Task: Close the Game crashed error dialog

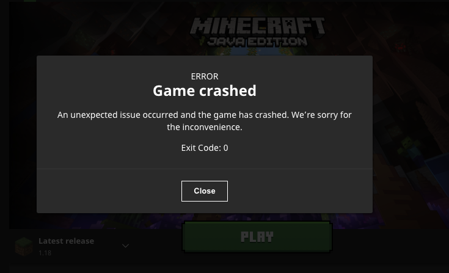Action: point(205,191)
